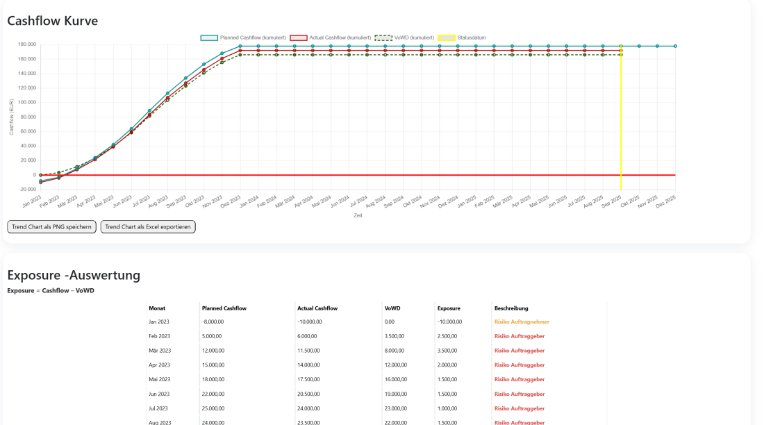Click the Monat column header
The image size is (771, 425).
[x=157, y=308]
